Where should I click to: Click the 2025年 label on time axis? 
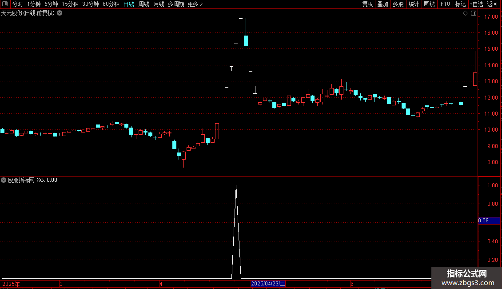[11, 284]
